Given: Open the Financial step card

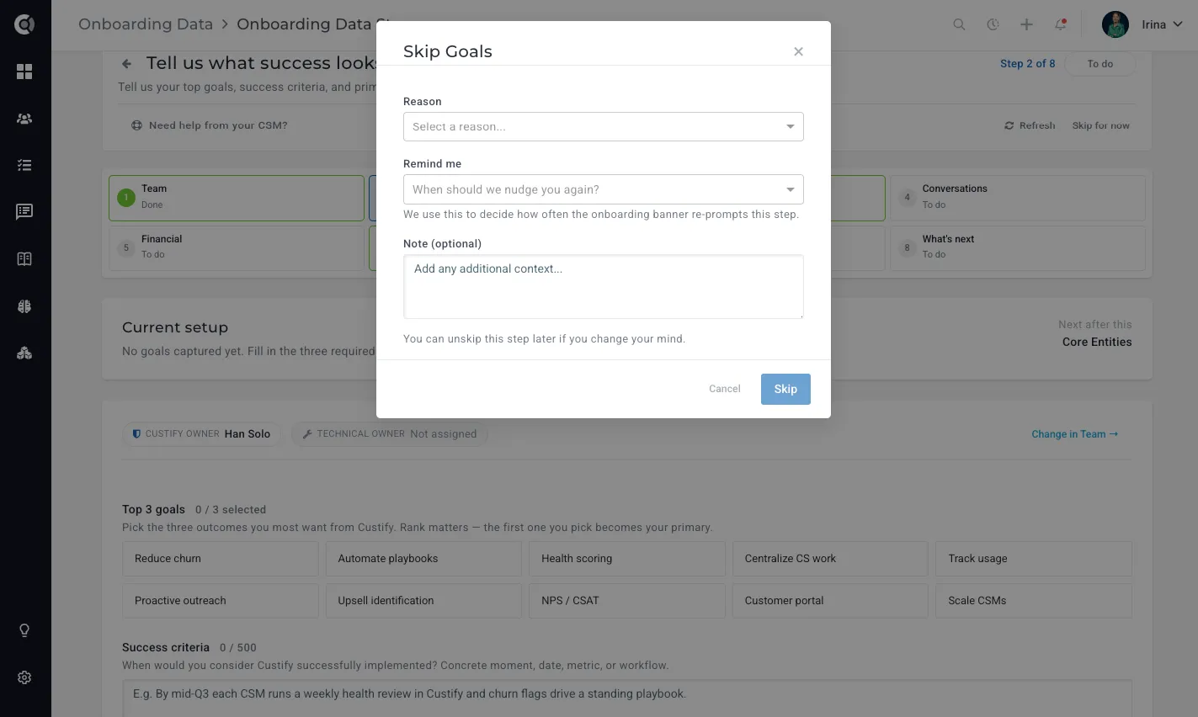Looking at the screenshot, I should click(x=237, y=247).
